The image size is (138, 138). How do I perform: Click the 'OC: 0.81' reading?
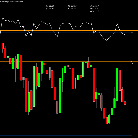pyautogui.click(x=94, y=6)
